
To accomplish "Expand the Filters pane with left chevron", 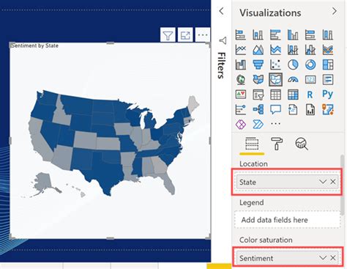I will coord(221,11).
